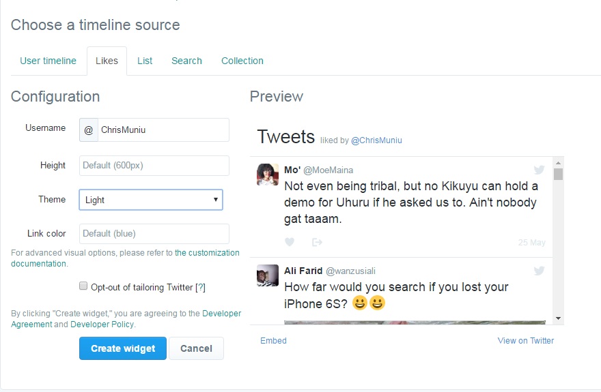
Task: Open the Theme dropdown showing Light
Action: [x=151, y=200]
